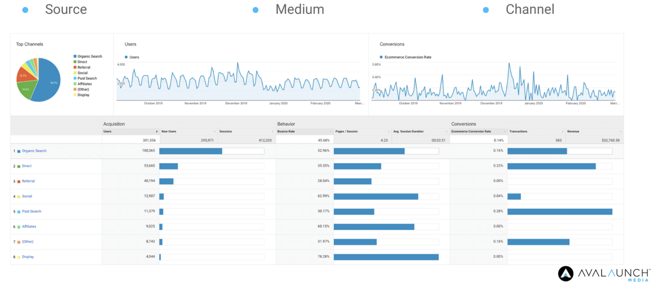Click the Source bullet heading
655x286 pixels.
pyautogui.click(x=66, y=9)
